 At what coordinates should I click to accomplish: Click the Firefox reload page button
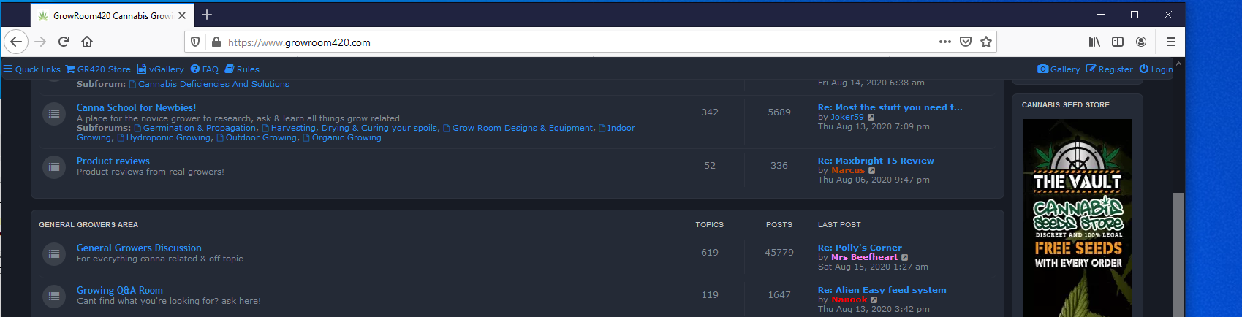[x=64, y=42]
